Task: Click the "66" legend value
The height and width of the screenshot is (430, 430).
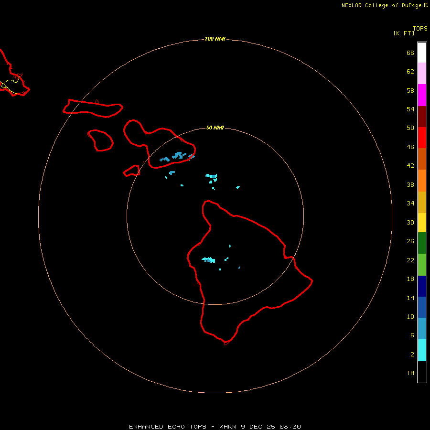Action: pos(410,53)
